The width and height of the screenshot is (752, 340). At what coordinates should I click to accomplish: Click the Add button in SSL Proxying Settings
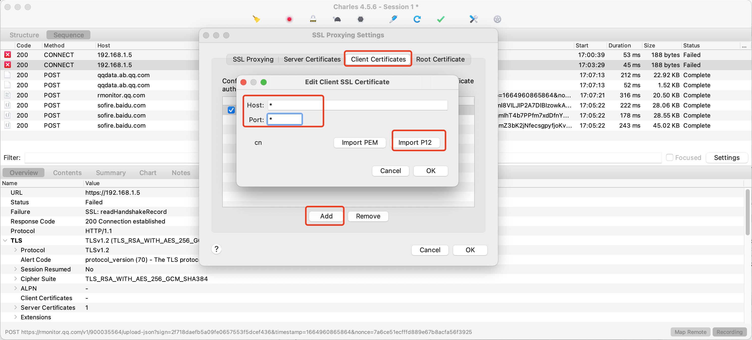326,216
